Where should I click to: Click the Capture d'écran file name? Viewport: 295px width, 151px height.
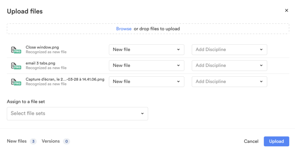65,79
